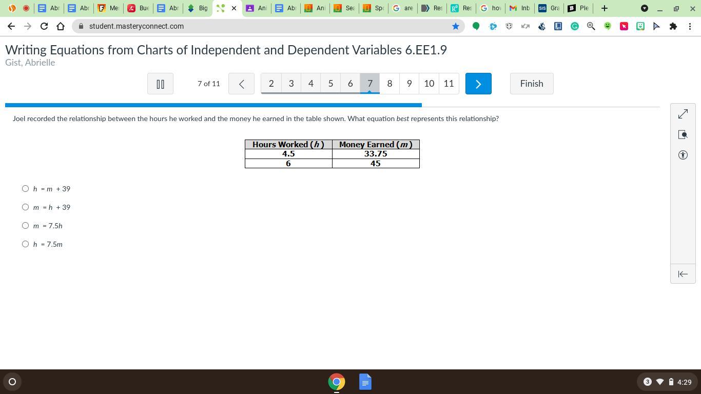Advance to the next question arrow
Image resolution: width=701 pixels, height=394 pixels.
click(x=478, y=84)
